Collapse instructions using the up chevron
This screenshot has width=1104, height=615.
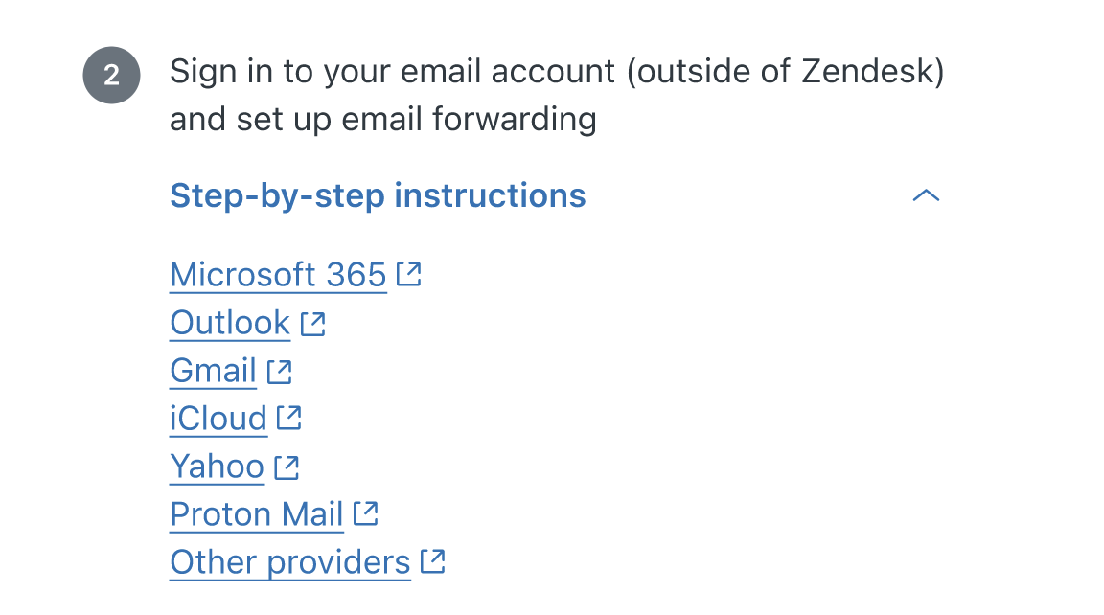(x=926, y=195)
